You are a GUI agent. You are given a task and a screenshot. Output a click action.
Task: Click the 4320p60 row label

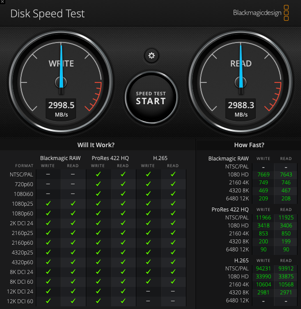coord(23,262)
